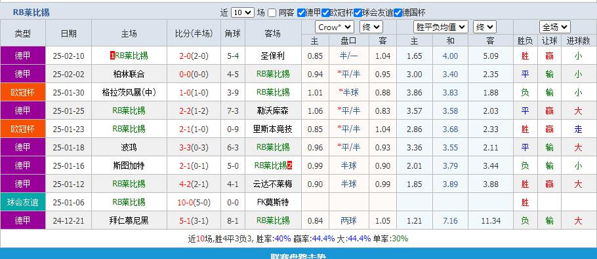
Task: Click the 2-0(2-0) score against 圣保利
Action: [x=194, y=56]
